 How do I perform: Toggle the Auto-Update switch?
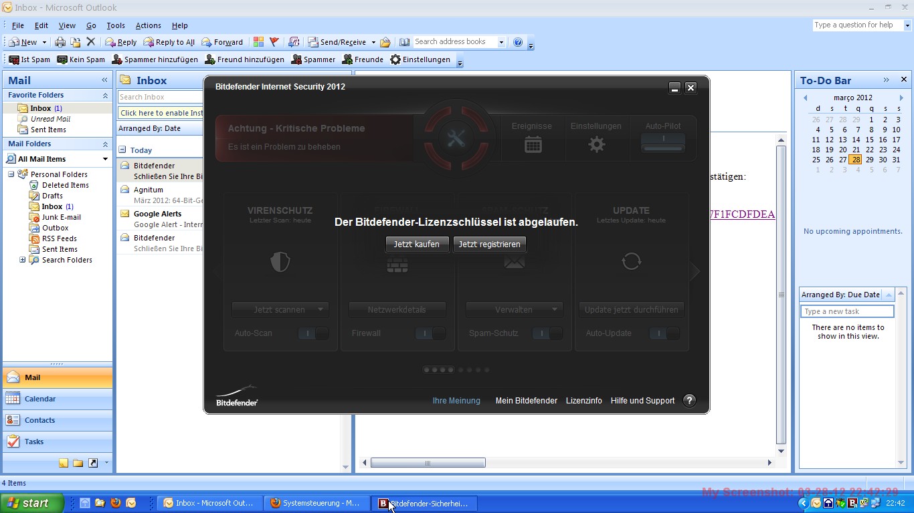point(664,333)
